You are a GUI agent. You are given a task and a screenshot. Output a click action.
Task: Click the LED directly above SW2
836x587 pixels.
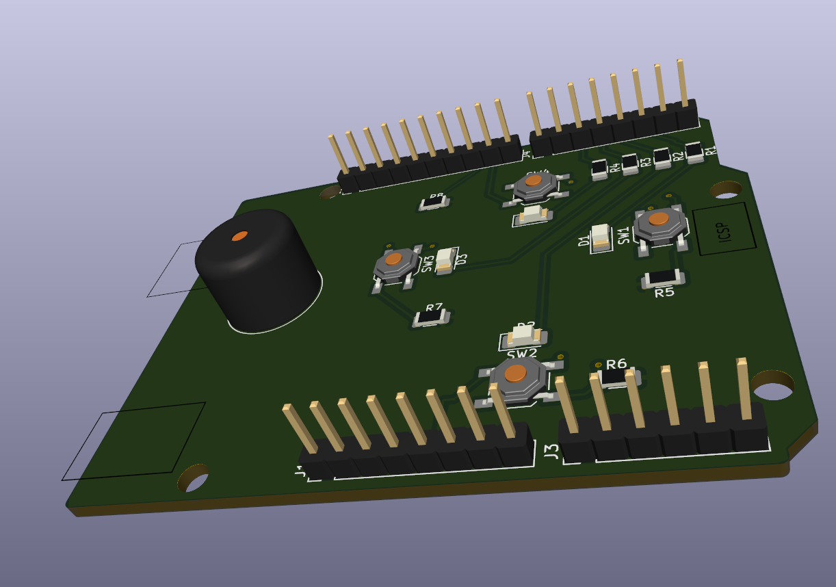(525, 335)
